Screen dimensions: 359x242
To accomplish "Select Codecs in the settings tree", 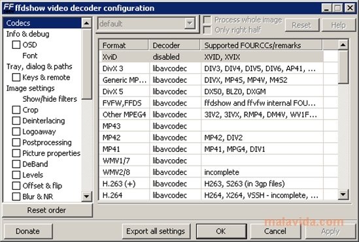I will point(42,23).
